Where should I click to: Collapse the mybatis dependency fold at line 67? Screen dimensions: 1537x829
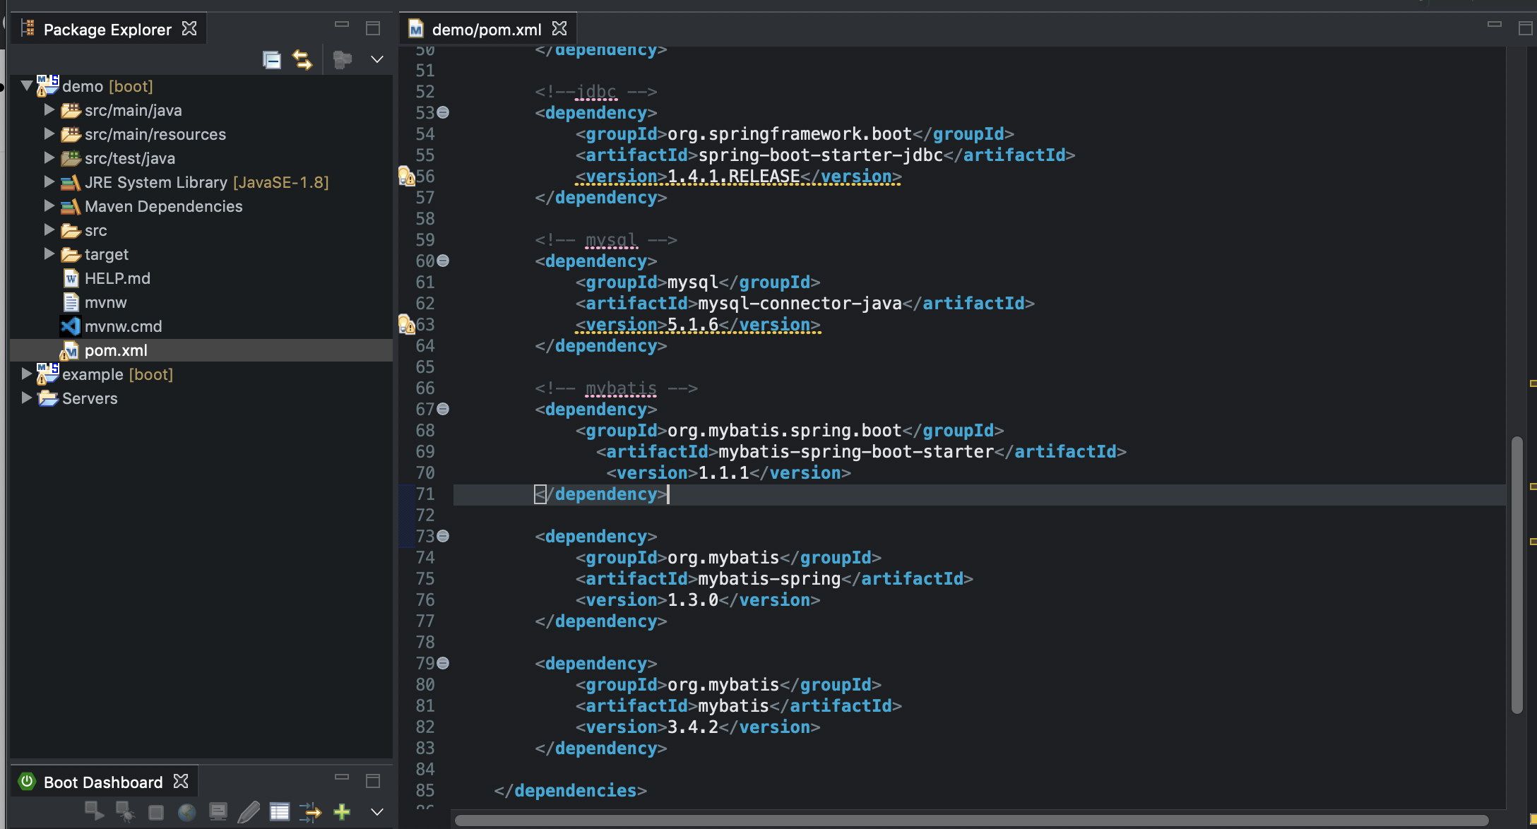click(443, 410)
